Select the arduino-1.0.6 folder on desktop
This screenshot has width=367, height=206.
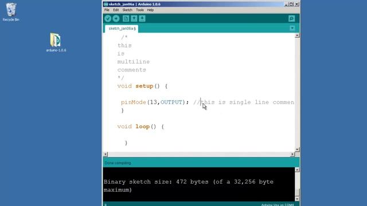56,42
